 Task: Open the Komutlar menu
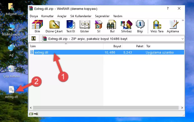pyautogui.click(x=47, y=16)
